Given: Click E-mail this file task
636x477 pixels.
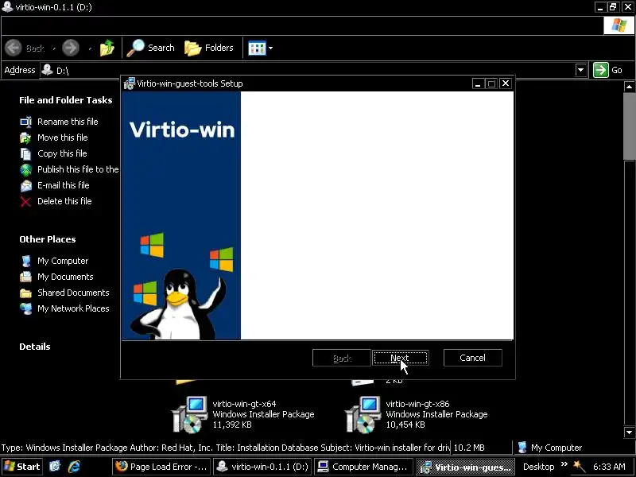Looking at the screenshot, I should coord(64,185).
